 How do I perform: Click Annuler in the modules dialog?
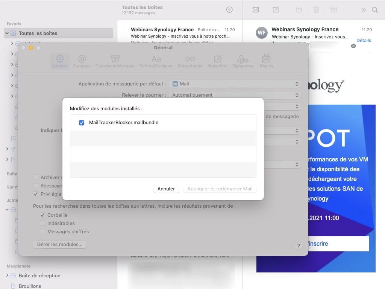(x=166, y=189)
